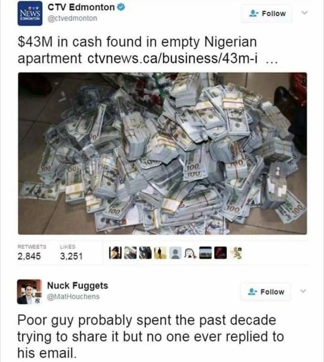Screen dimensions: 324x362
Task: Open third liker avatar in row
Action: tap(145, 253)
